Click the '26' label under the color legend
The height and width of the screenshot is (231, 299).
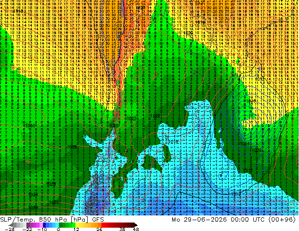point(99,229)
